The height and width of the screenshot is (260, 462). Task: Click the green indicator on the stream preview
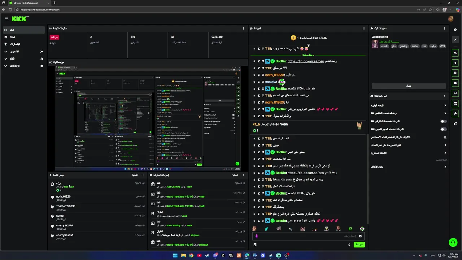(x=237, y=164)
